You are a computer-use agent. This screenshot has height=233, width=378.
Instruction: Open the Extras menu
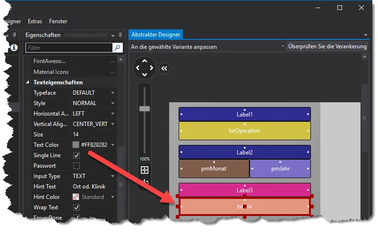click(x=35, y=21)
